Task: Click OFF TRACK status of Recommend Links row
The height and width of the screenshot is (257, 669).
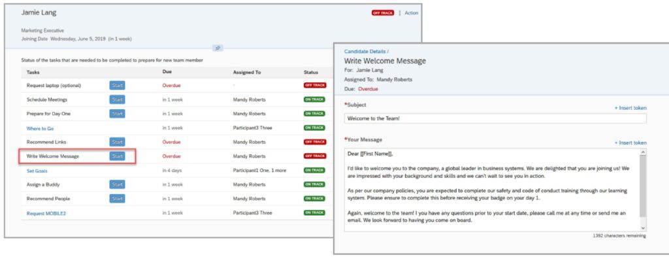Action: pyautogui.click(x=315, y=142)
